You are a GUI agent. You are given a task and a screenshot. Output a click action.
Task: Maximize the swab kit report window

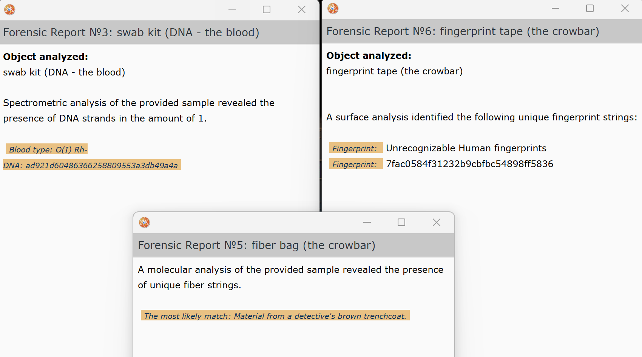267,9
